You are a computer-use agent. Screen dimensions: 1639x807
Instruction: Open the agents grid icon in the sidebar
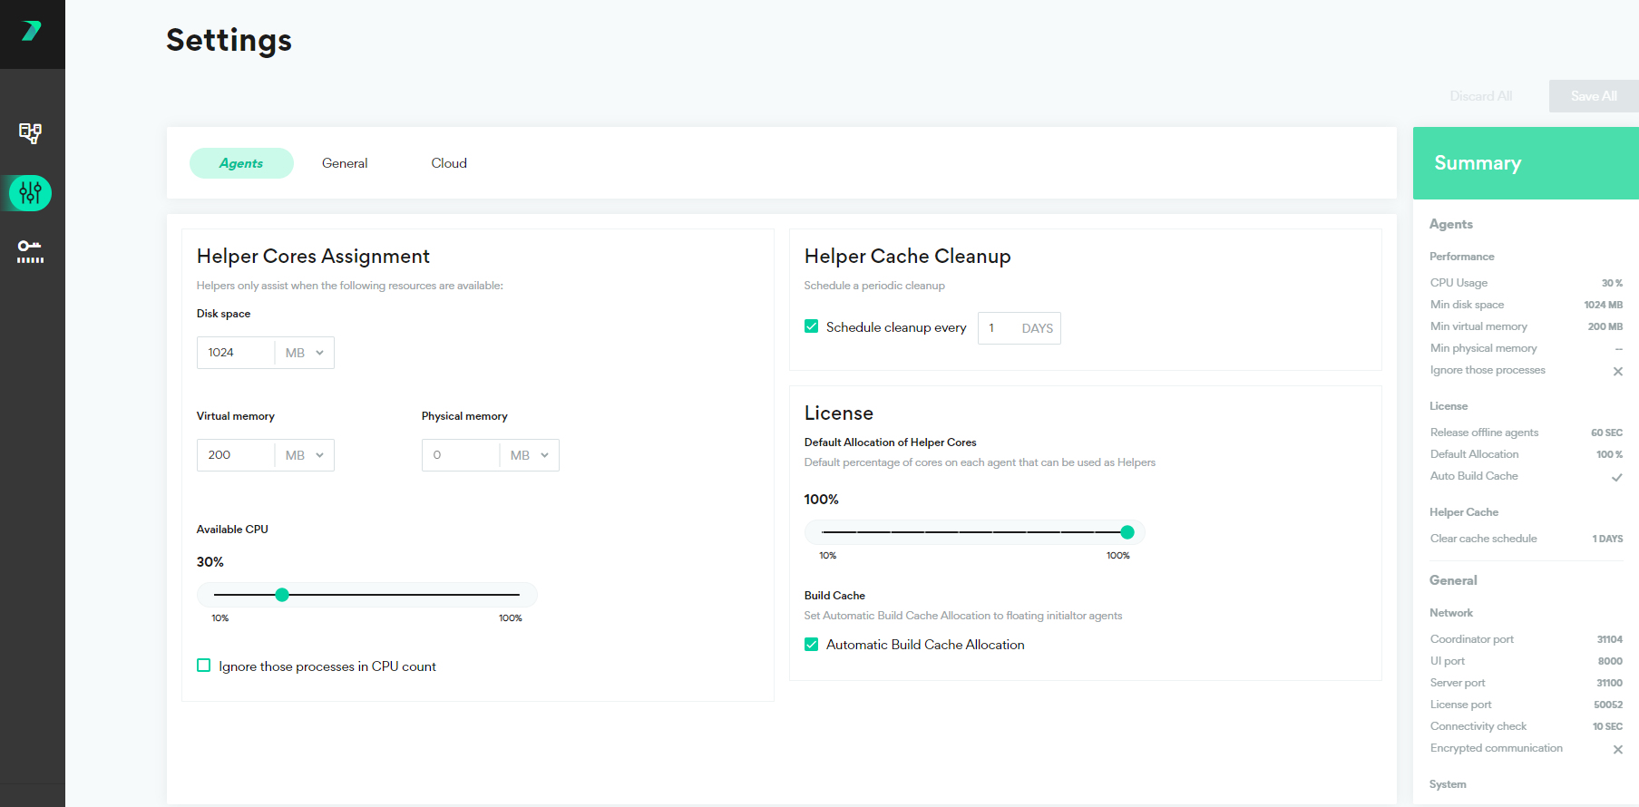pos(31,133)
